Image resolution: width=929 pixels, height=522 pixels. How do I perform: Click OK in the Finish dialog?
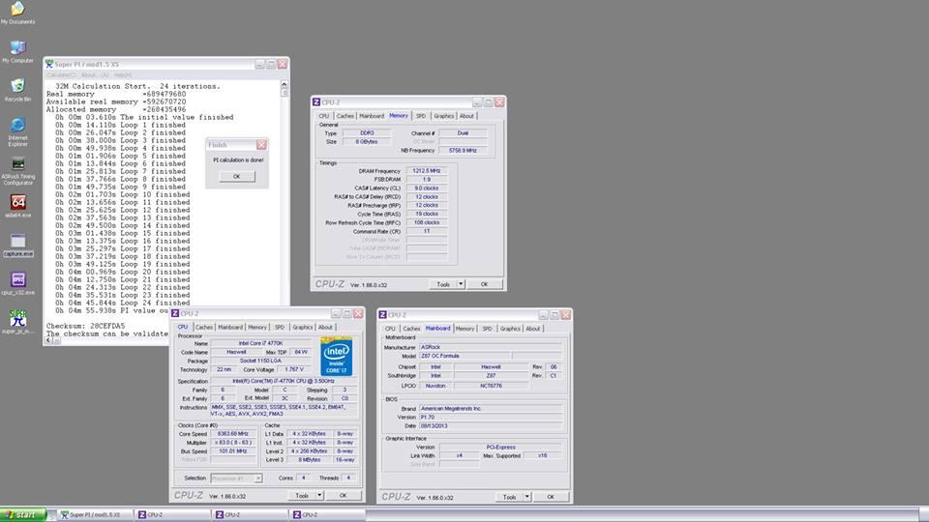click(x=236, y=176)
